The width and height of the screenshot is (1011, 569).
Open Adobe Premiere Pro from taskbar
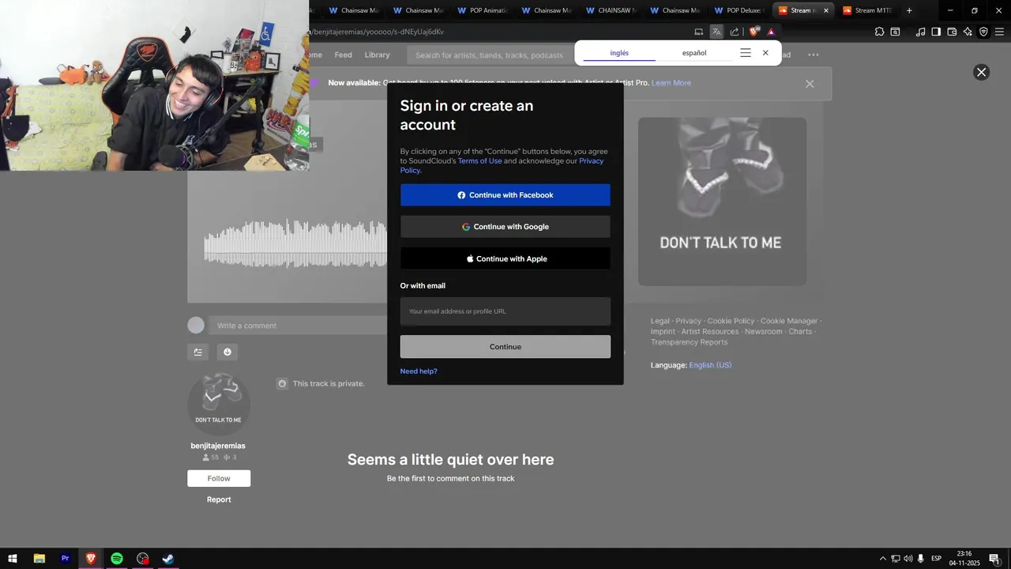click(x=65, y=559)
